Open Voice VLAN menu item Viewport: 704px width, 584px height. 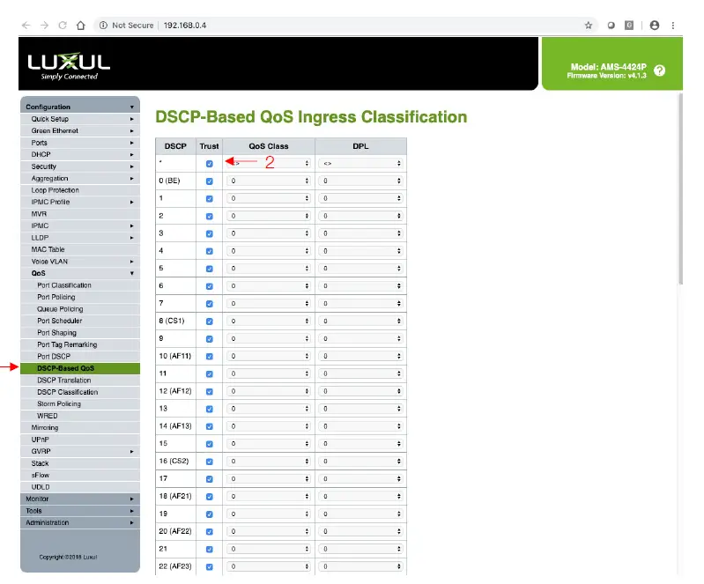(x=80, y=262)
